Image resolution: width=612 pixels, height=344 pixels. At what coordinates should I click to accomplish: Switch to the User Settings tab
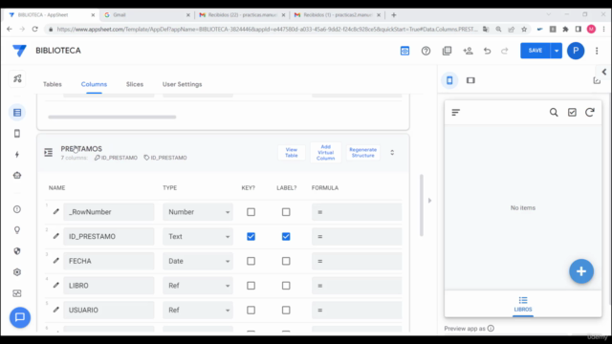coord(183,84)
